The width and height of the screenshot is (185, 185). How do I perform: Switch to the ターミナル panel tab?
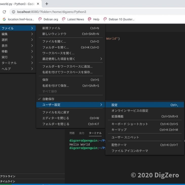95,133
